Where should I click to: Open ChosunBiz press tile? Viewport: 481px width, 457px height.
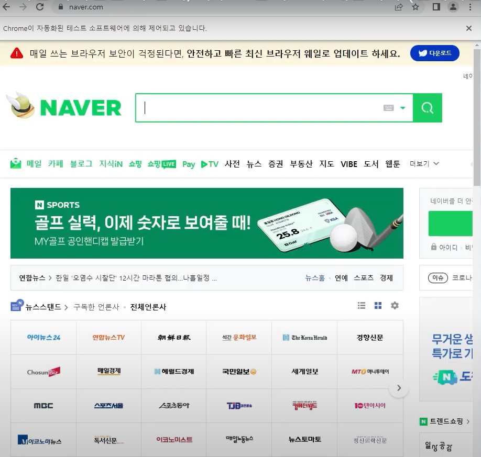[43, 372]
